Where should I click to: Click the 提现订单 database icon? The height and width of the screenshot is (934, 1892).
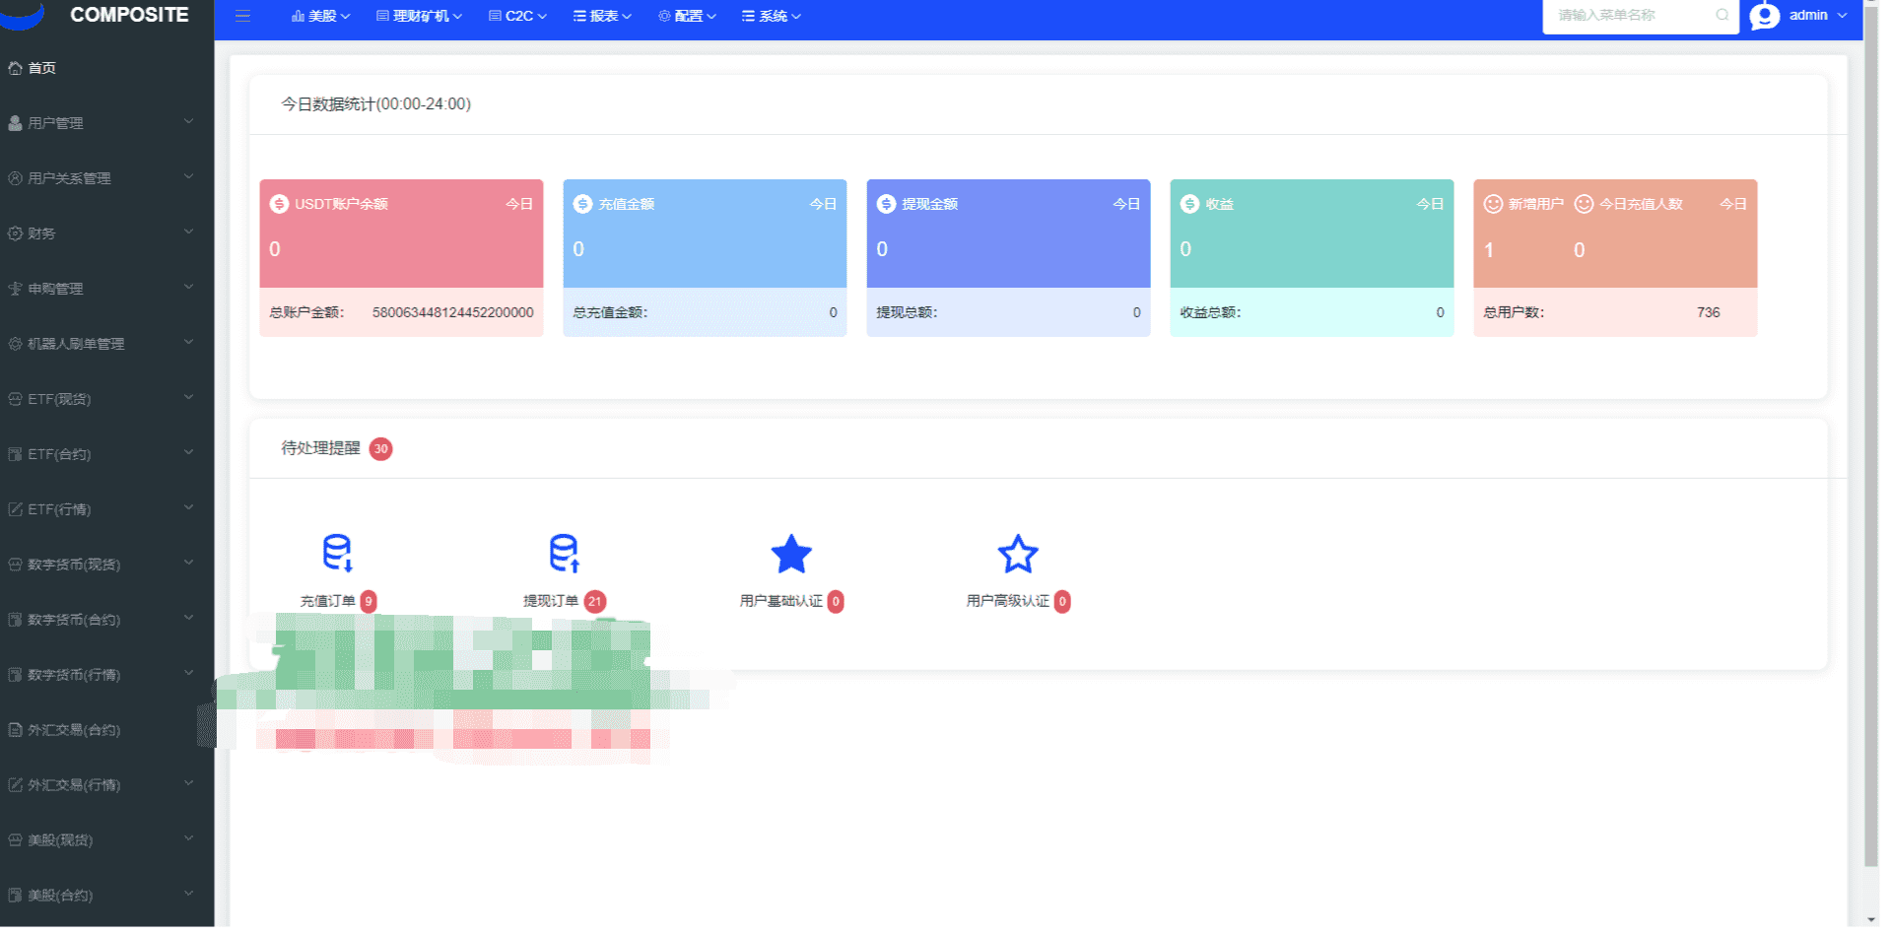564,554
